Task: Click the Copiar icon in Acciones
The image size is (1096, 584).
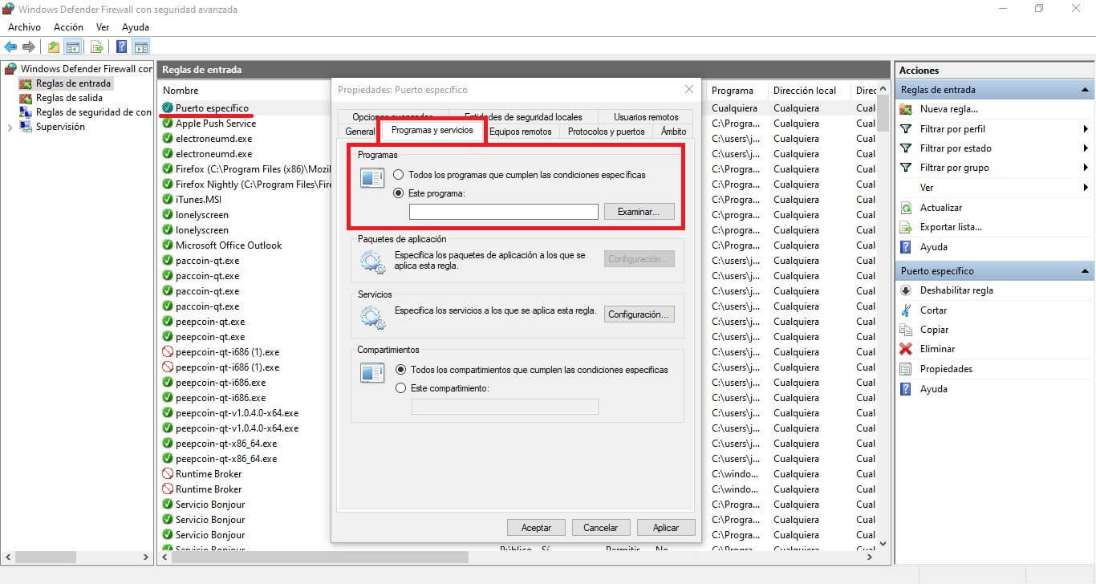Action: click(x=906, y=330)
